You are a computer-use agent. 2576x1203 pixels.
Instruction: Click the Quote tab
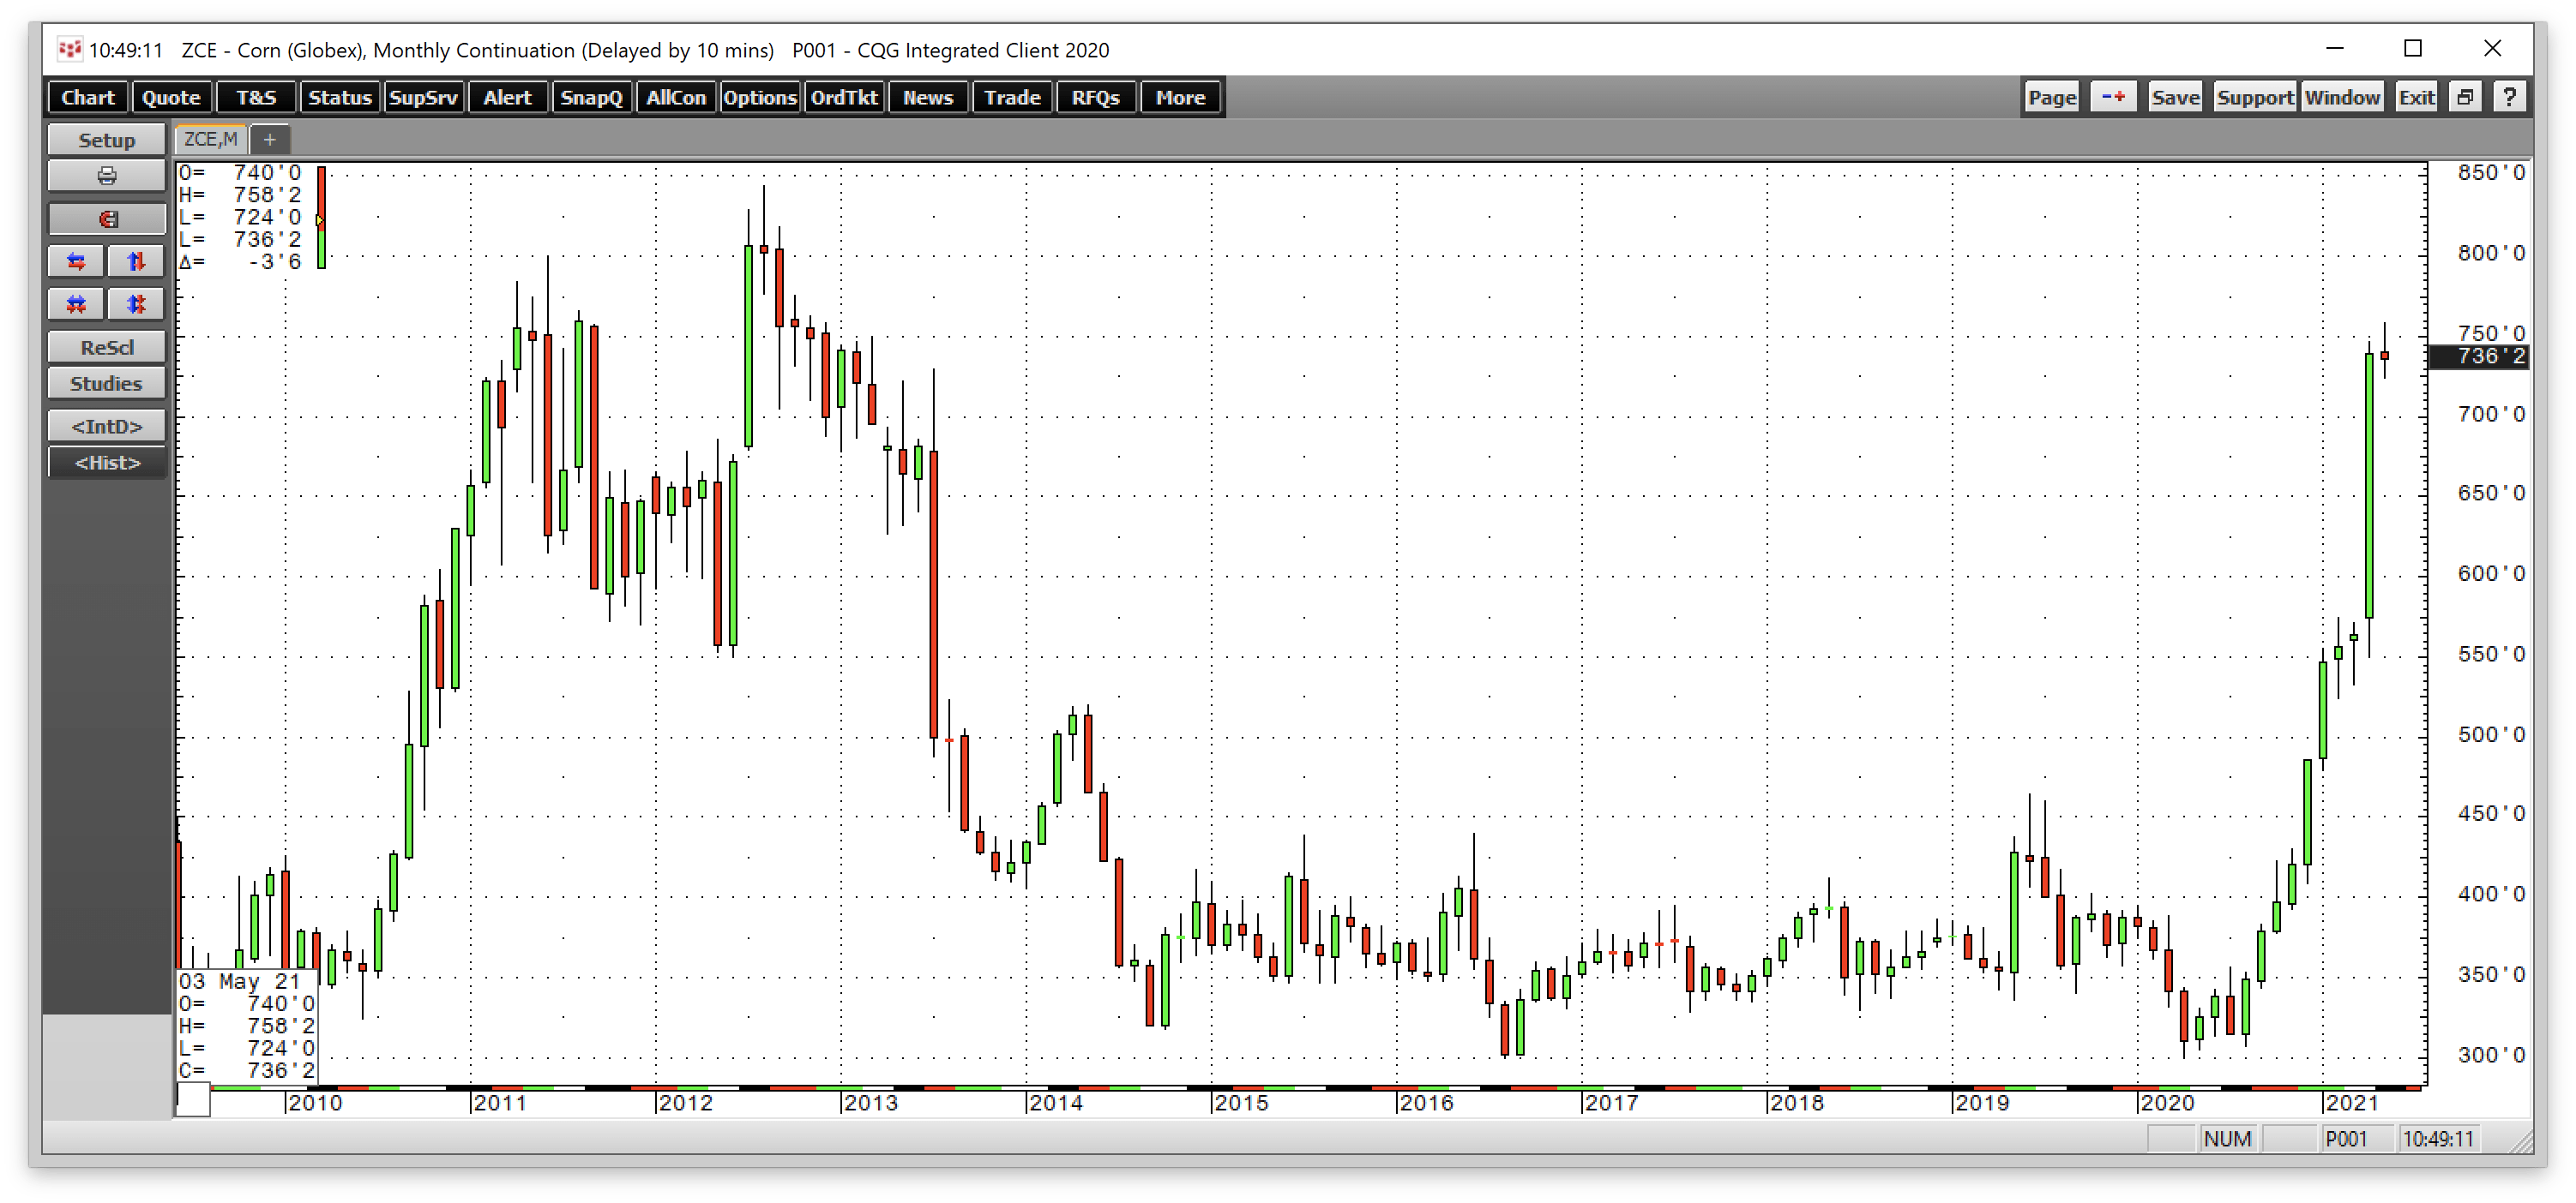coord(171,97)
